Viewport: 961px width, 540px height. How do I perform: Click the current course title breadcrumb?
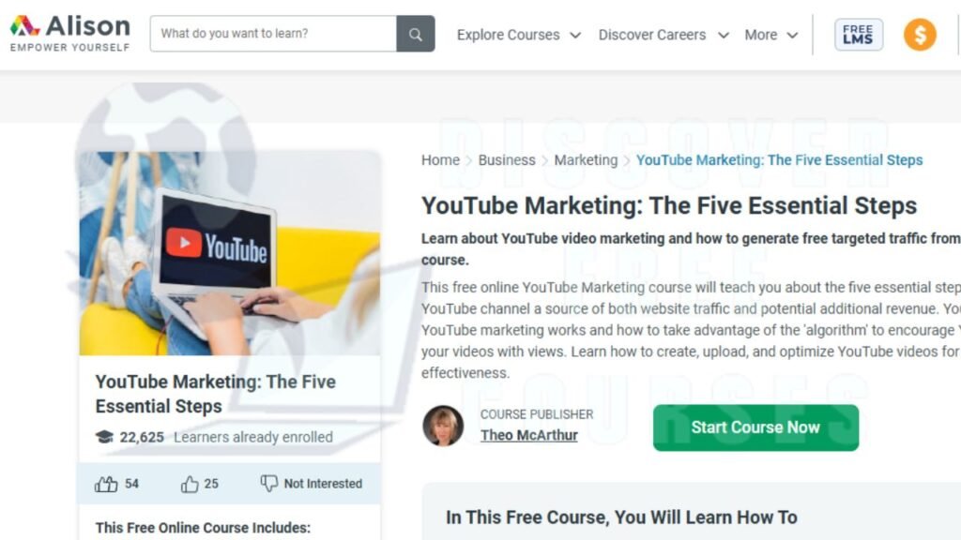(x=779, y=159)
